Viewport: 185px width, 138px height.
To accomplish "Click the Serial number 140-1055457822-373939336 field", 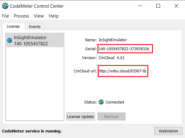I will tap(125, 49).
